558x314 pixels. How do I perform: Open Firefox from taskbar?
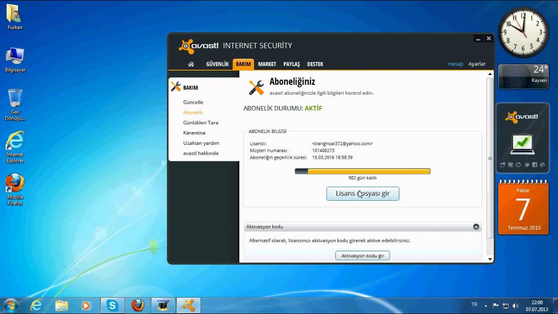(x=138, y=305)
